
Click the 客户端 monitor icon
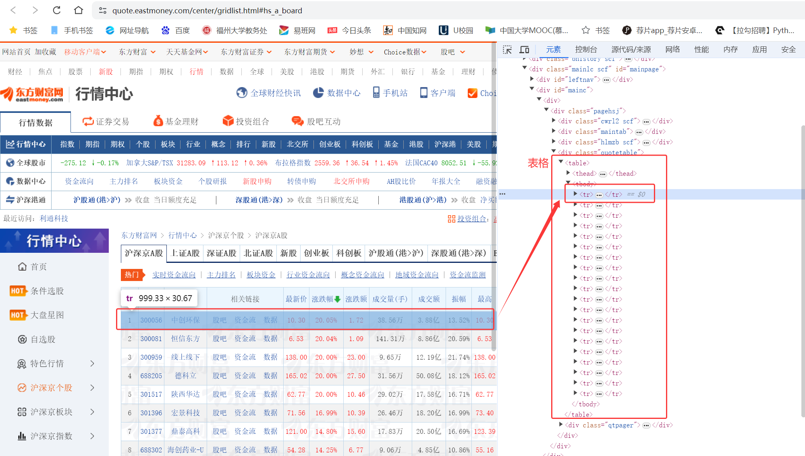click(x=424, y=92)
